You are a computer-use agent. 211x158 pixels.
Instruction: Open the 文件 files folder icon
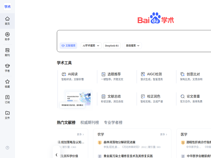[x=7, y=113]
